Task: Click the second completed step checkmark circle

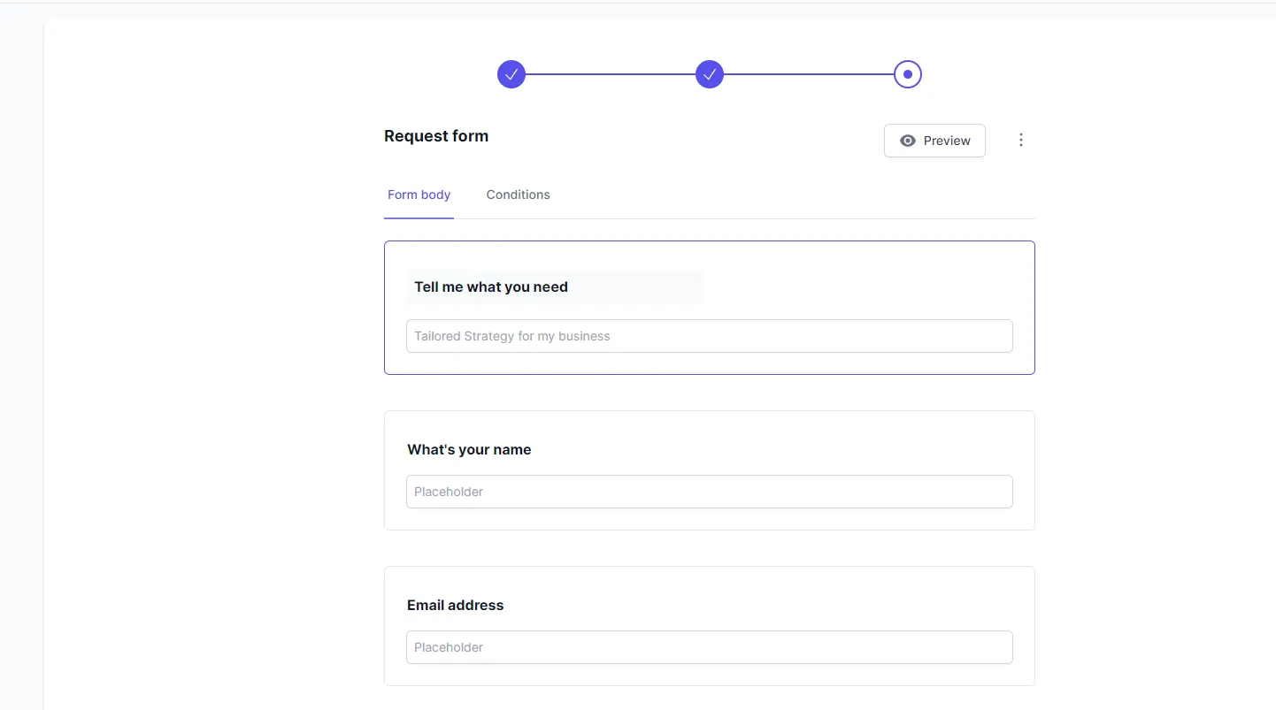Action: tap(710, 74)
